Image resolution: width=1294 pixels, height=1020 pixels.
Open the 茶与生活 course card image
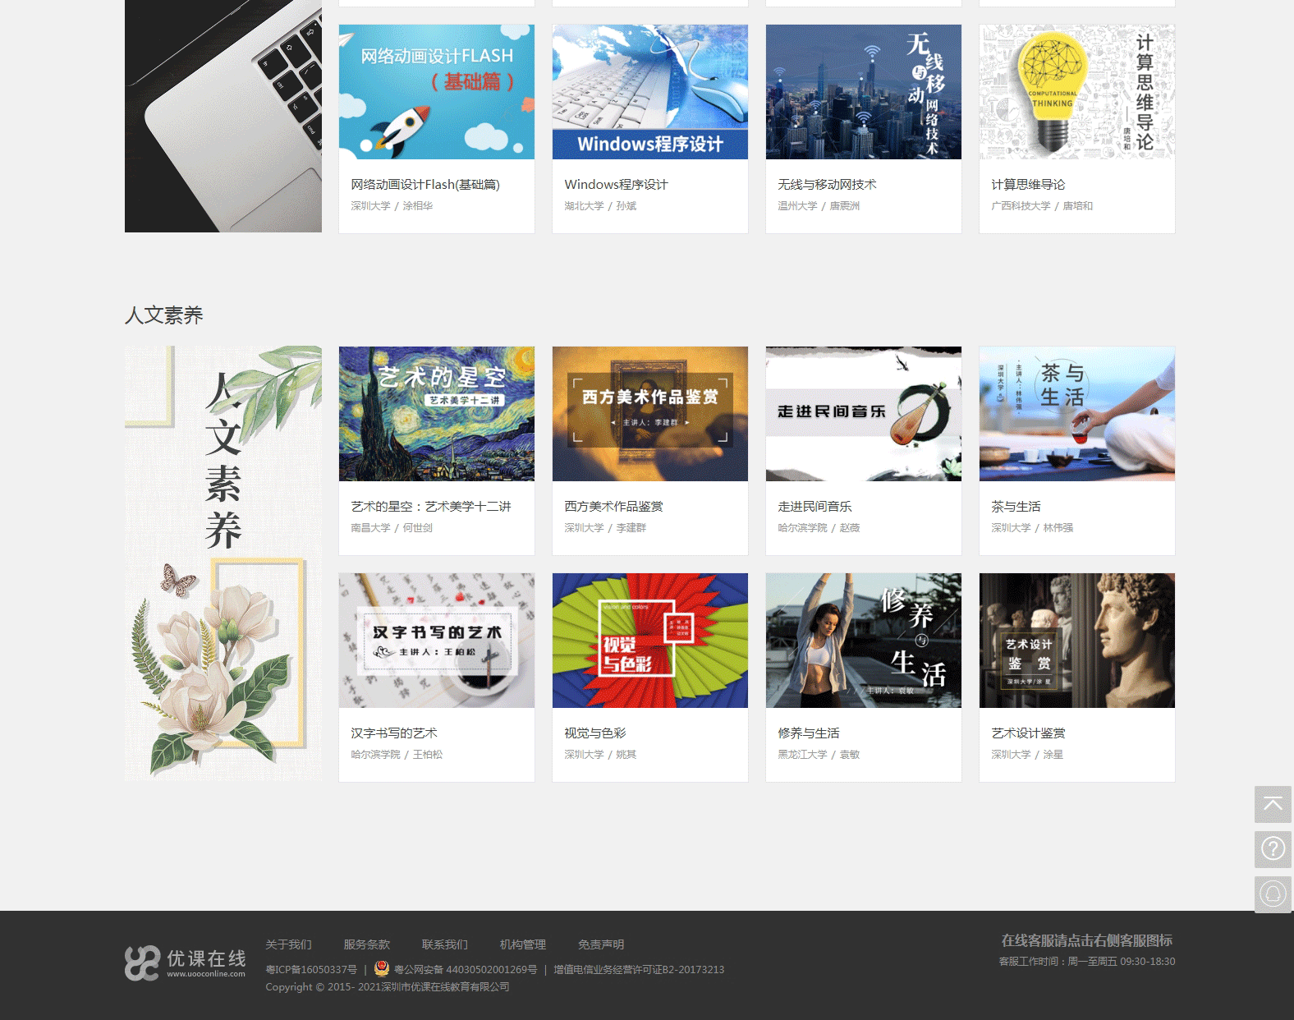pyautogui.click(x=1076, y=414)
